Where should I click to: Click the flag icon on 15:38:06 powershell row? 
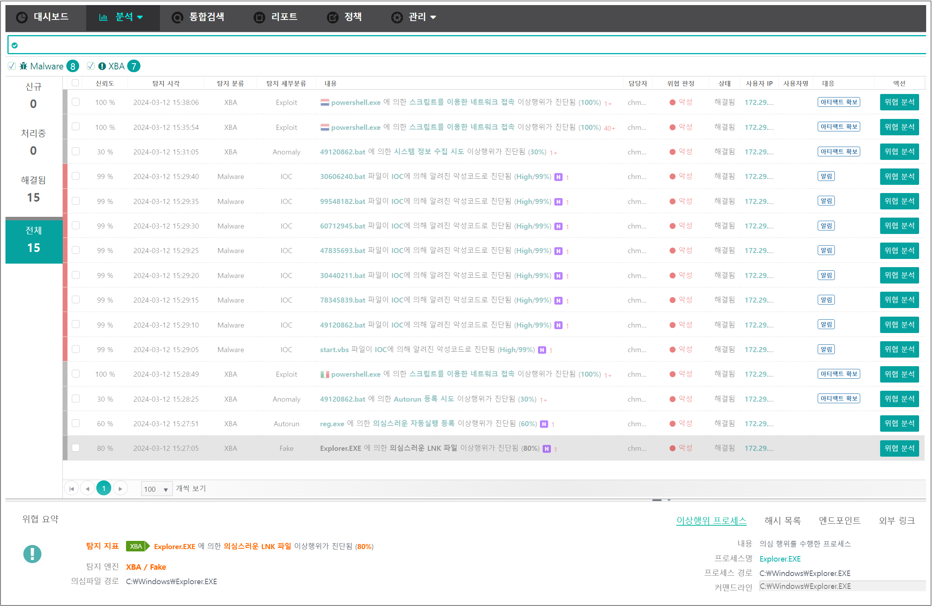325,103
